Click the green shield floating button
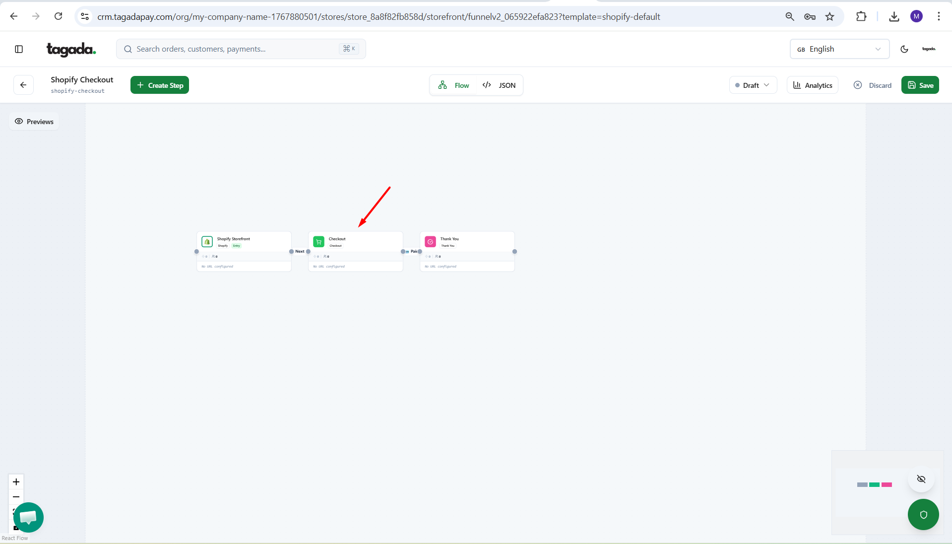 click(923, 515)
